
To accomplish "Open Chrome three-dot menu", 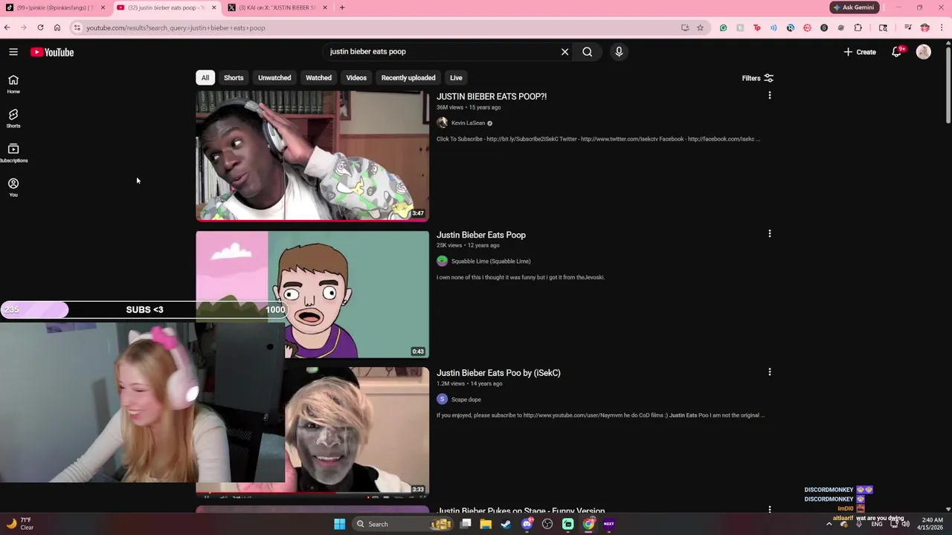I will pyautogui.click(x=942, y=28).
